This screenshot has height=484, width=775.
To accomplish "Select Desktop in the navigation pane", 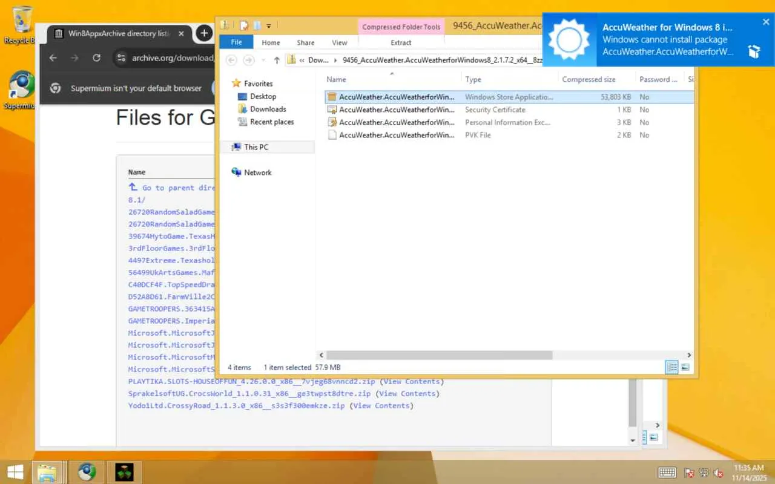I will [x=263, y=96].
